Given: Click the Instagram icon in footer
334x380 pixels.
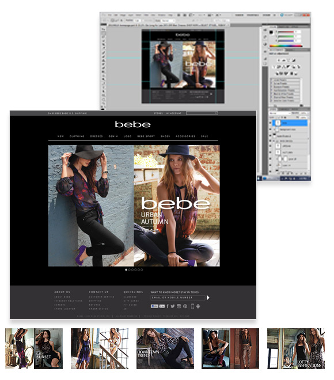Looking at the screenshot, I should click(x=179, y=306).
